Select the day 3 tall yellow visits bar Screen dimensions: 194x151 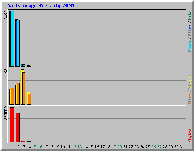coord(22,87)
